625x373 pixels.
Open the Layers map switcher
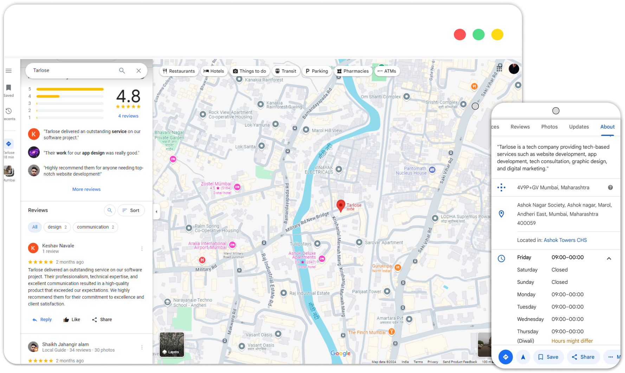(x=172, y=345)
